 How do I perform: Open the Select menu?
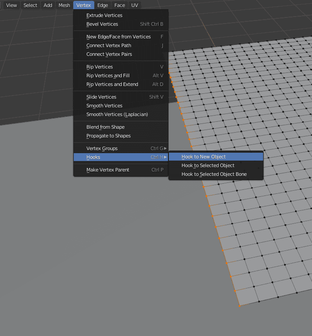(30, 5)
